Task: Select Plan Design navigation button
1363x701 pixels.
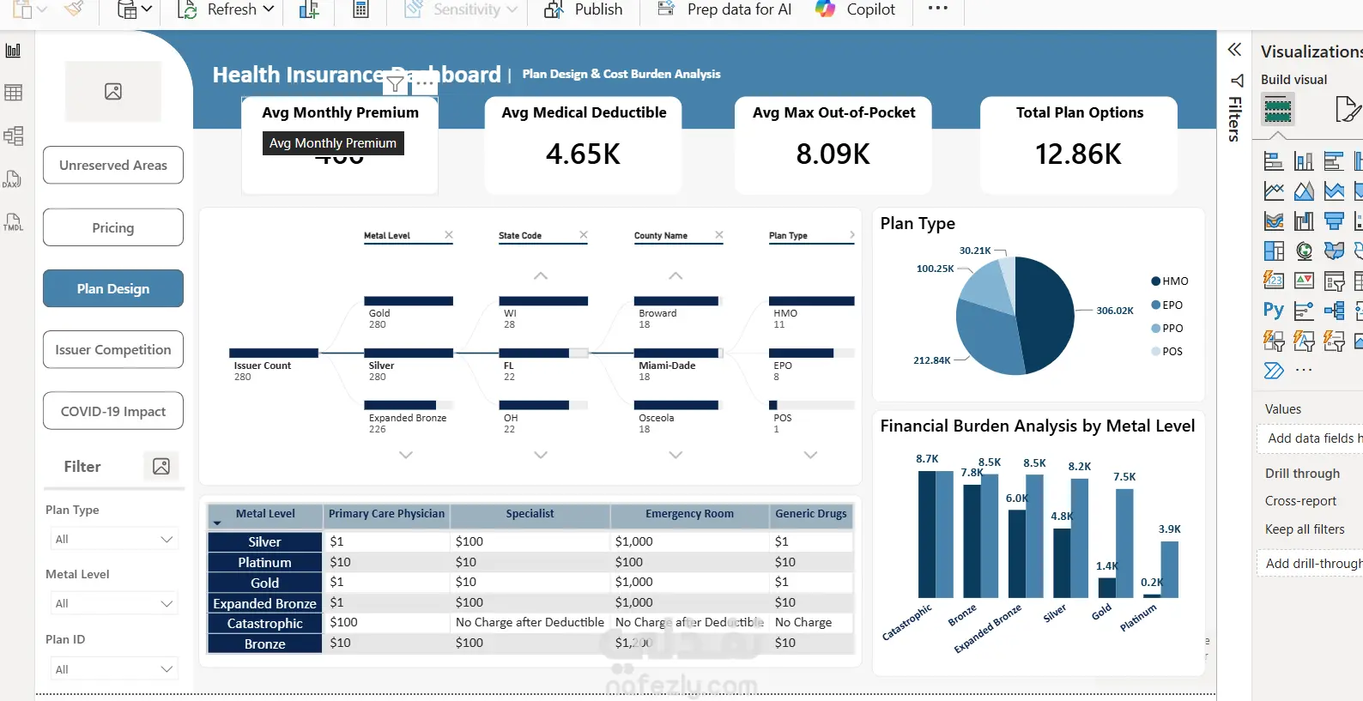Action: 113,288
